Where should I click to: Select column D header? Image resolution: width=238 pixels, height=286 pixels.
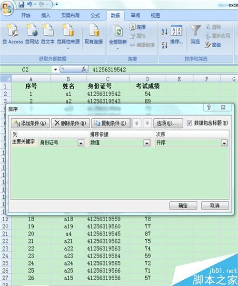[148, 79]
